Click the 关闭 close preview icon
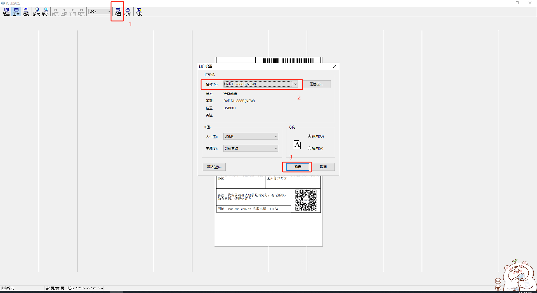This screenshot has width=537, height=293. (139, 11)
